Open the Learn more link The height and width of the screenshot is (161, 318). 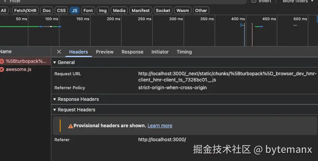tap(160, 126)
